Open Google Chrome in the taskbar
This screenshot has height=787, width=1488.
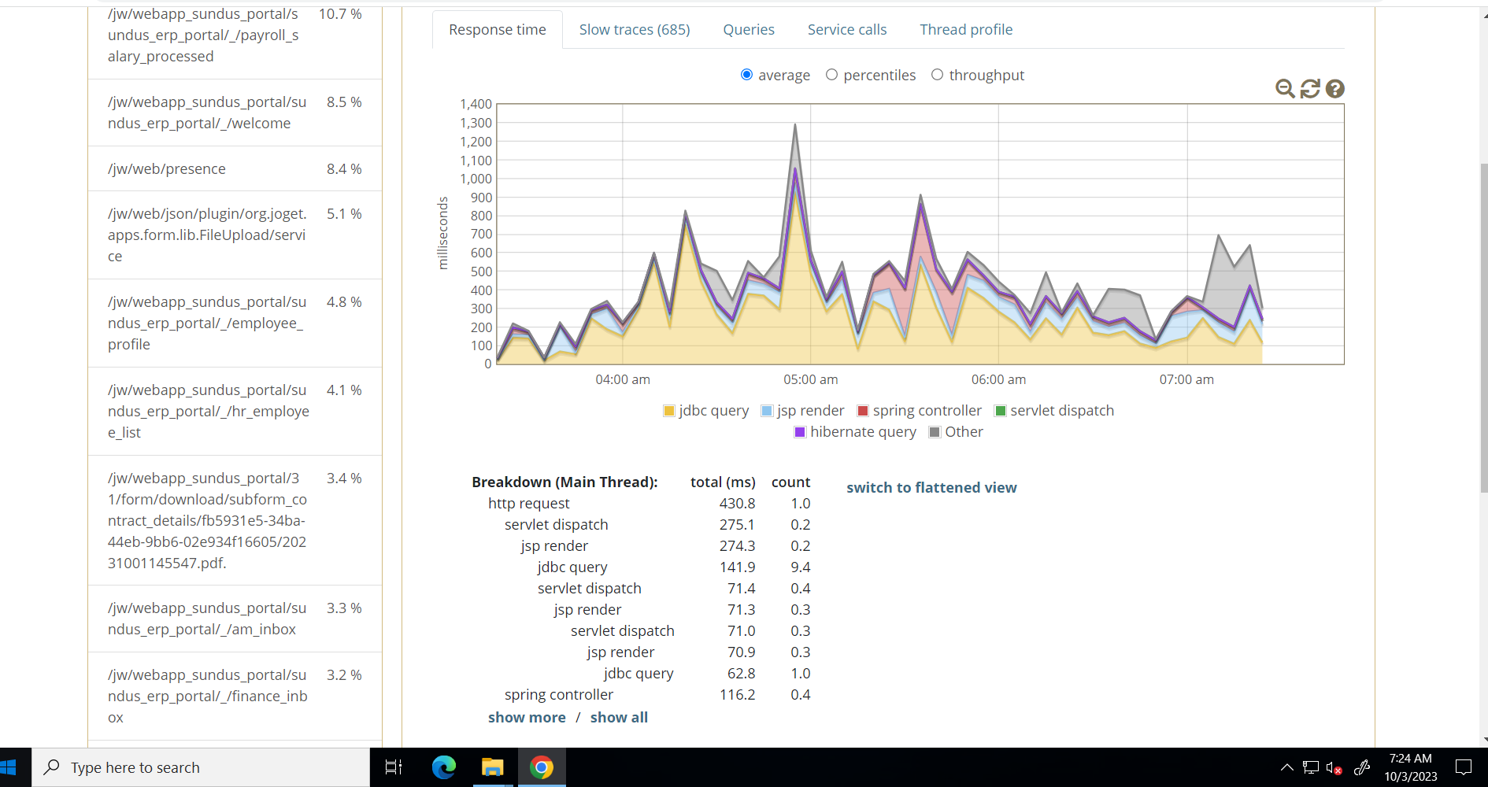tap(542, 767)
